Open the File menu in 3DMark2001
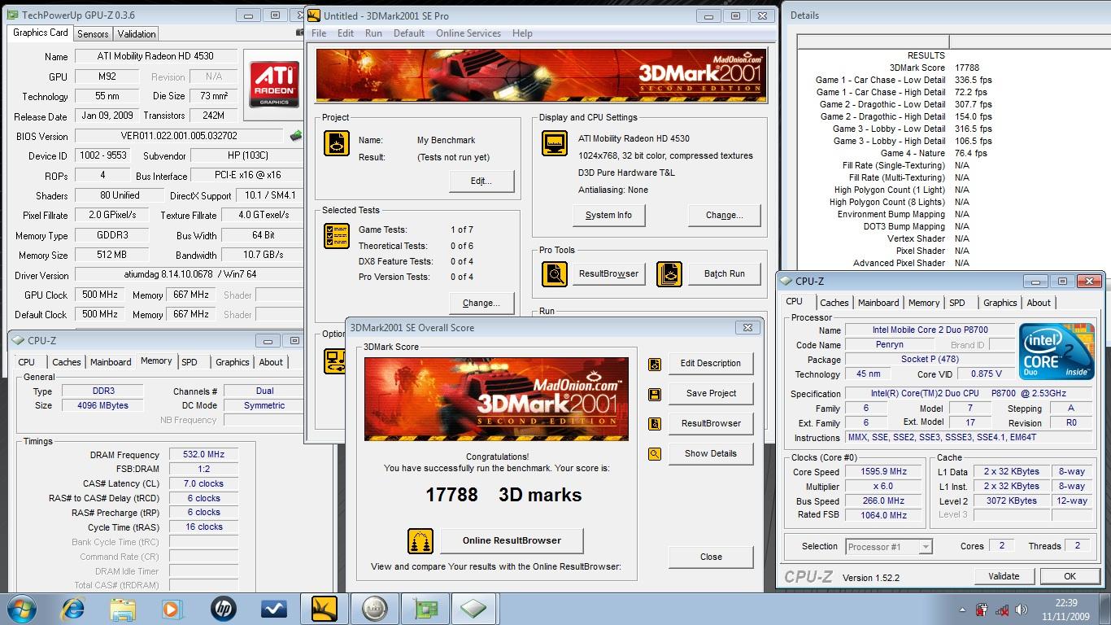Screen dimensions: 1111x625 pyautogui.click(x=319, y=33)
